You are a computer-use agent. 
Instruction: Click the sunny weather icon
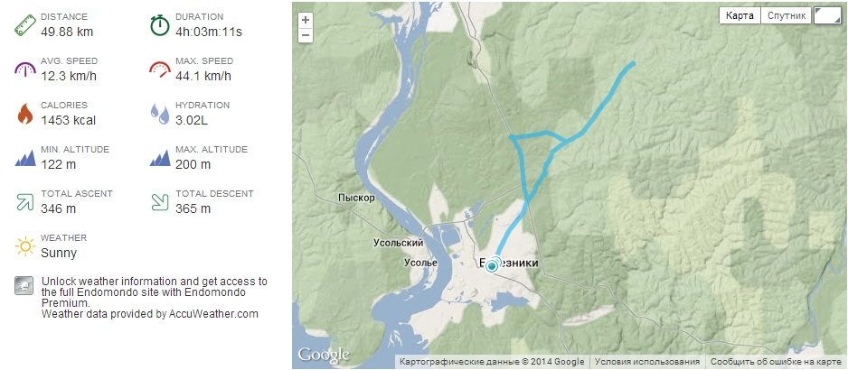tap(24, 245)
